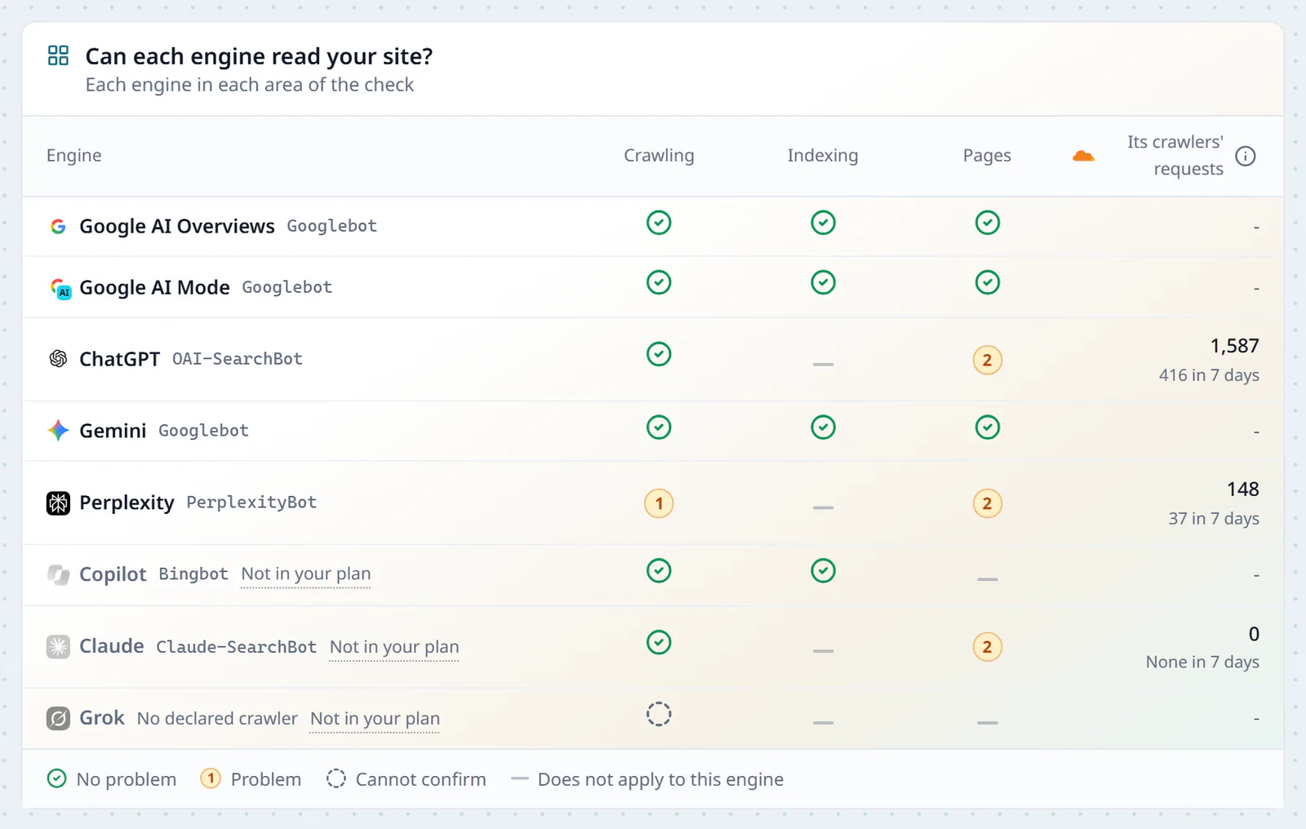Click Grok's 'Not in your plan' link

(x=375, y=719)
